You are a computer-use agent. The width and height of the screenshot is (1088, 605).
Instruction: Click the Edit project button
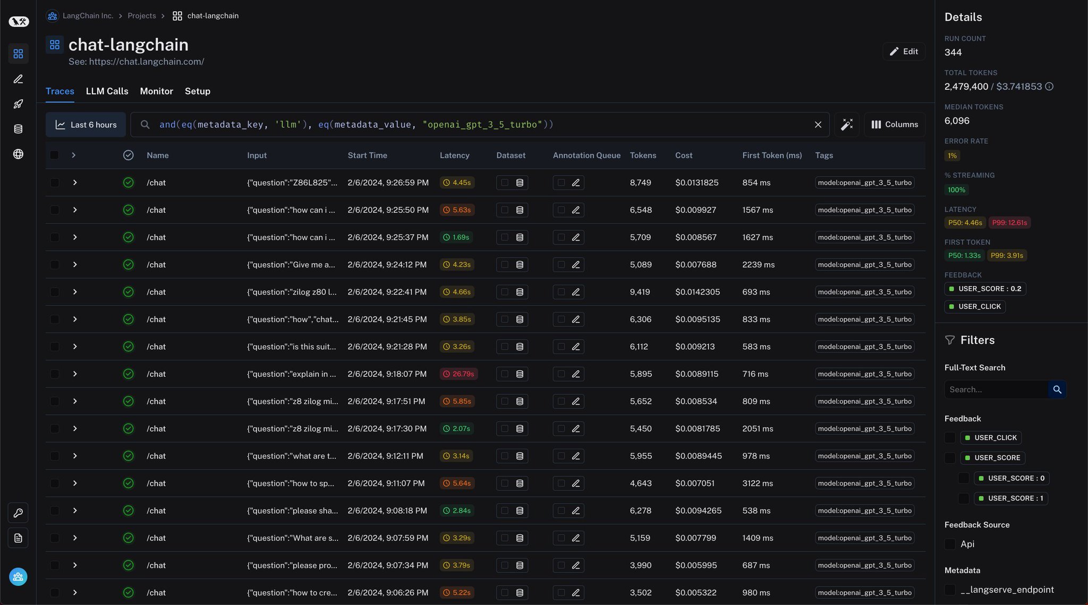(x=904, y=51)
